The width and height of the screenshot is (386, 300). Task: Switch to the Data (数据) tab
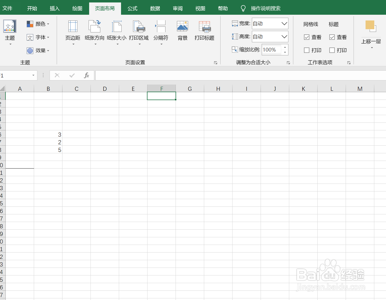pyautogui.click(x=155, y=8)
